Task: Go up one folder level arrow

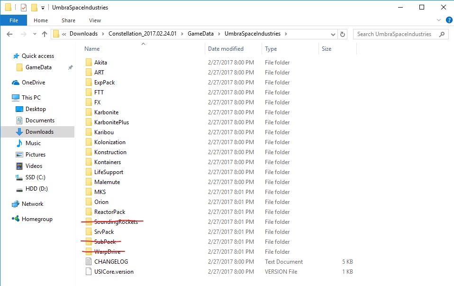Action: click(44, 34)
